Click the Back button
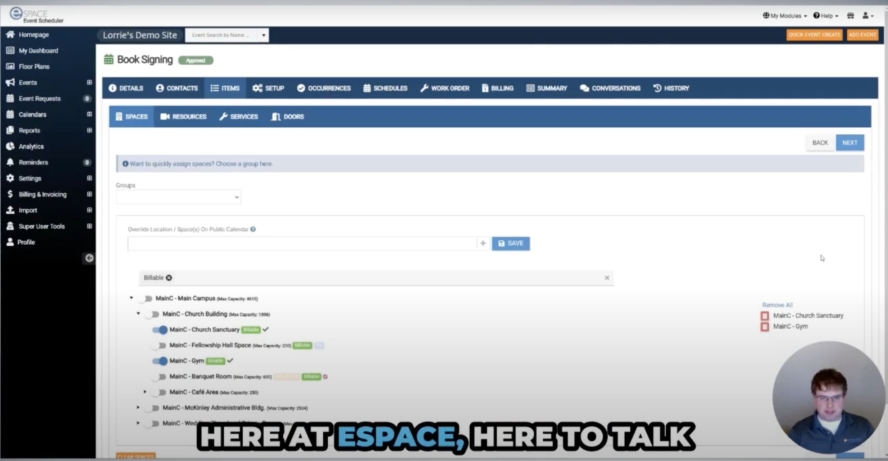The image size is (888, 461). 820,143
